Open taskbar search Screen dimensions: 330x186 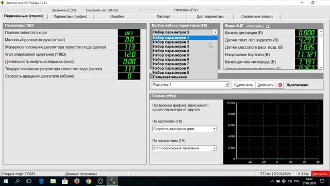coord(18,181)
